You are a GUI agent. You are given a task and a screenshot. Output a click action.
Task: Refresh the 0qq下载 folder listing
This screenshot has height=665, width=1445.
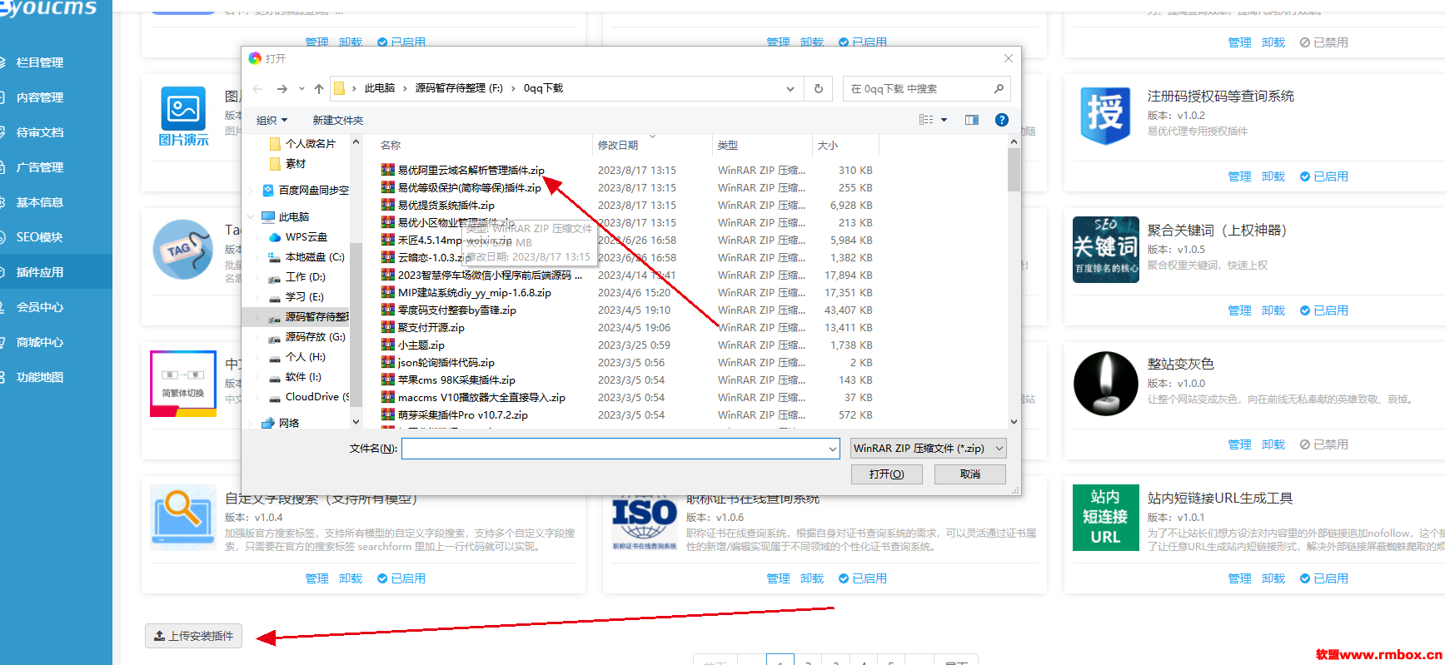(818, 88)
